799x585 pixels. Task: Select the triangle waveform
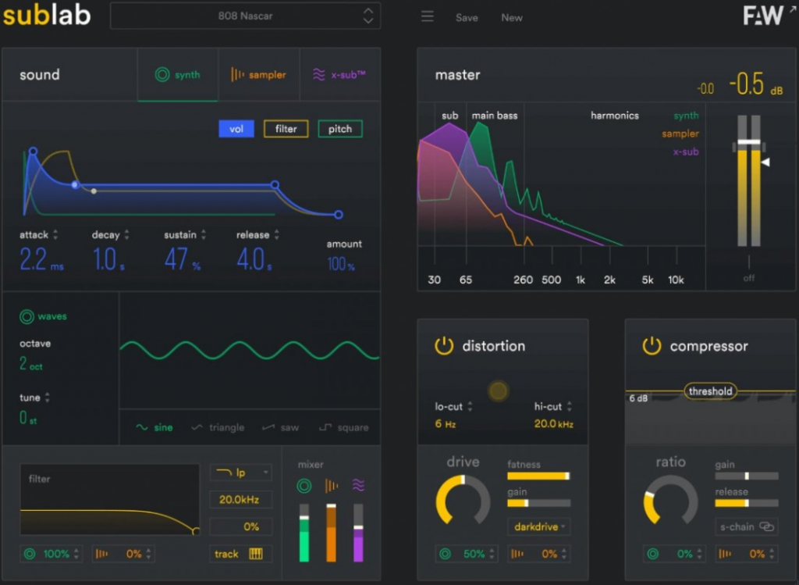(x=218, y=427)
